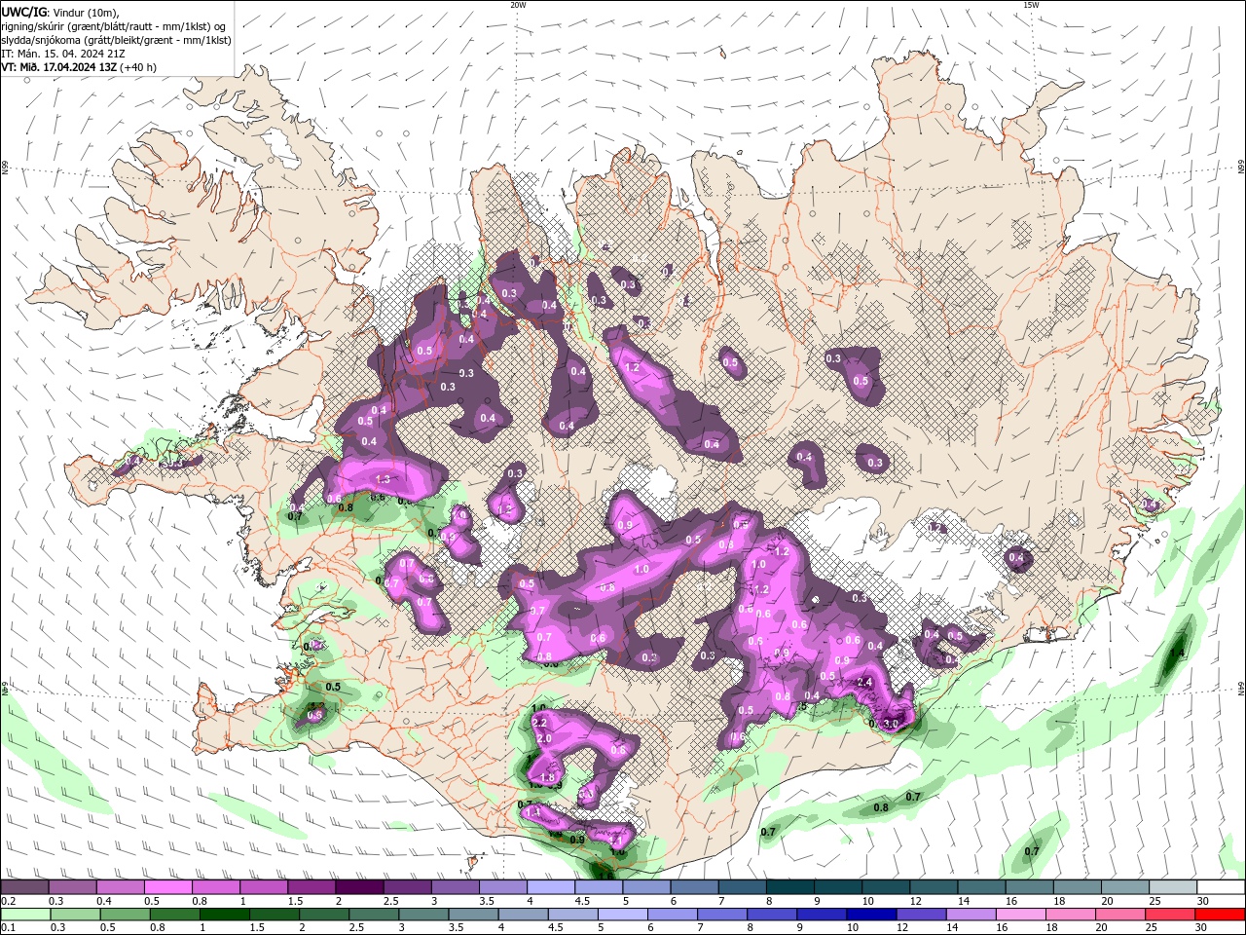Click the bright pink snow swatch starting at 0.5

(168, 887)
